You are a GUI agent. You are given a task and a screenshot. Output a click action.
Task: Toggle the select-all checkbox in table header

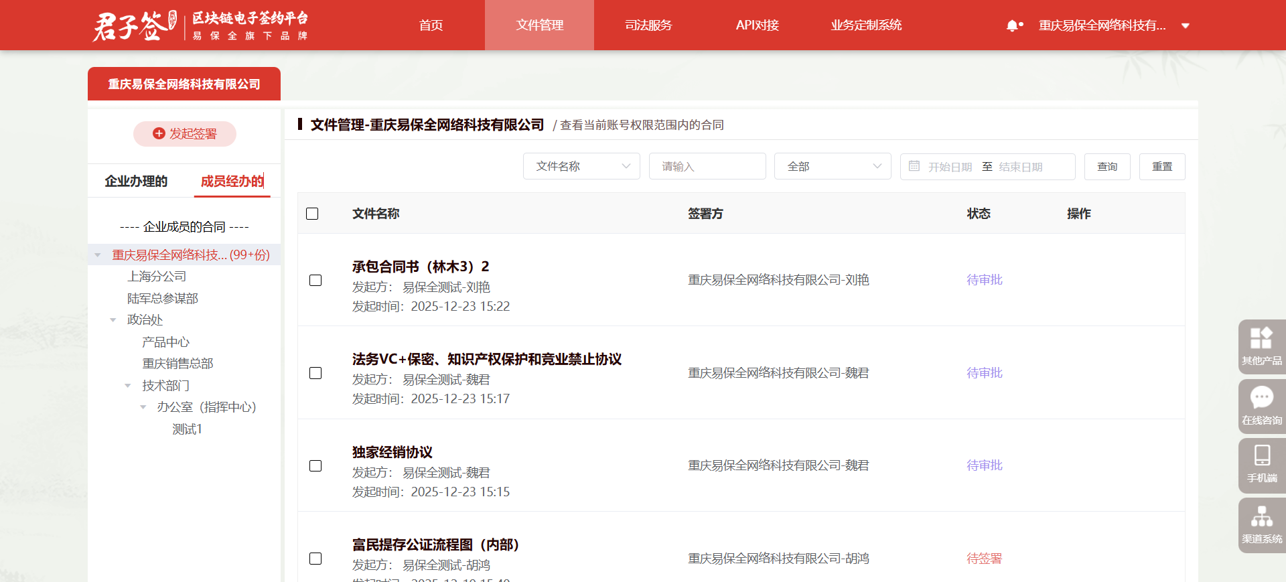pyautogui.click(x=312, y=214)
